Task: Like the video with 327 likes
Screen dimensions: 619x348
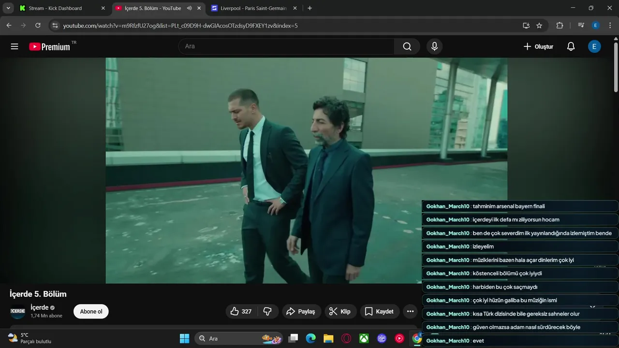Action: click(x=241, y=311)
